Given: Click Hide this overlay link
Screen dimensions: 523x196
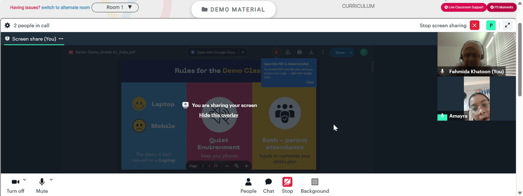Looking at the screenshot, I should [219, 115].
